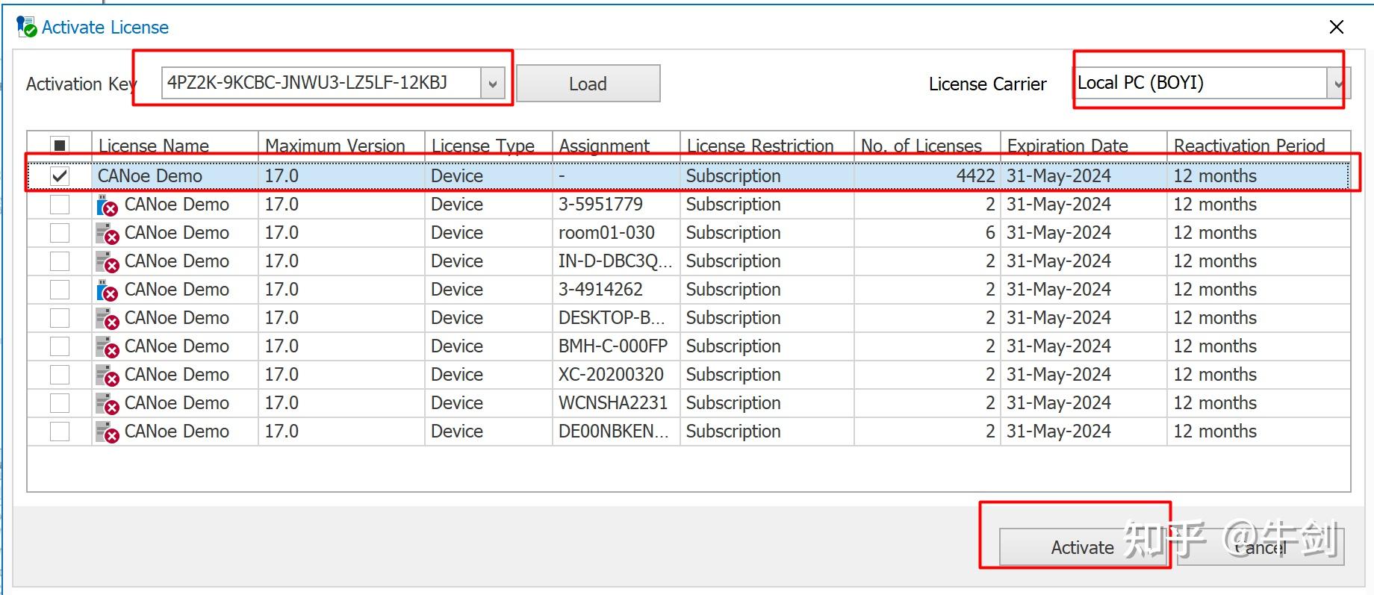Select the 4422 license count cell
The image size is (1374, 595).
[x=927, y=176]
